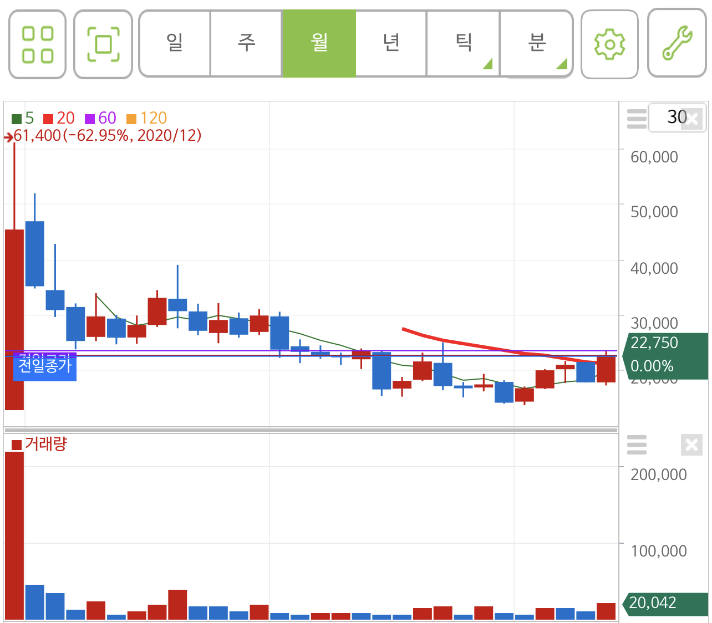Toggle the 60 moving average legend
The height and width of the screenshot is (623, 712).
[x=100, y=118]
